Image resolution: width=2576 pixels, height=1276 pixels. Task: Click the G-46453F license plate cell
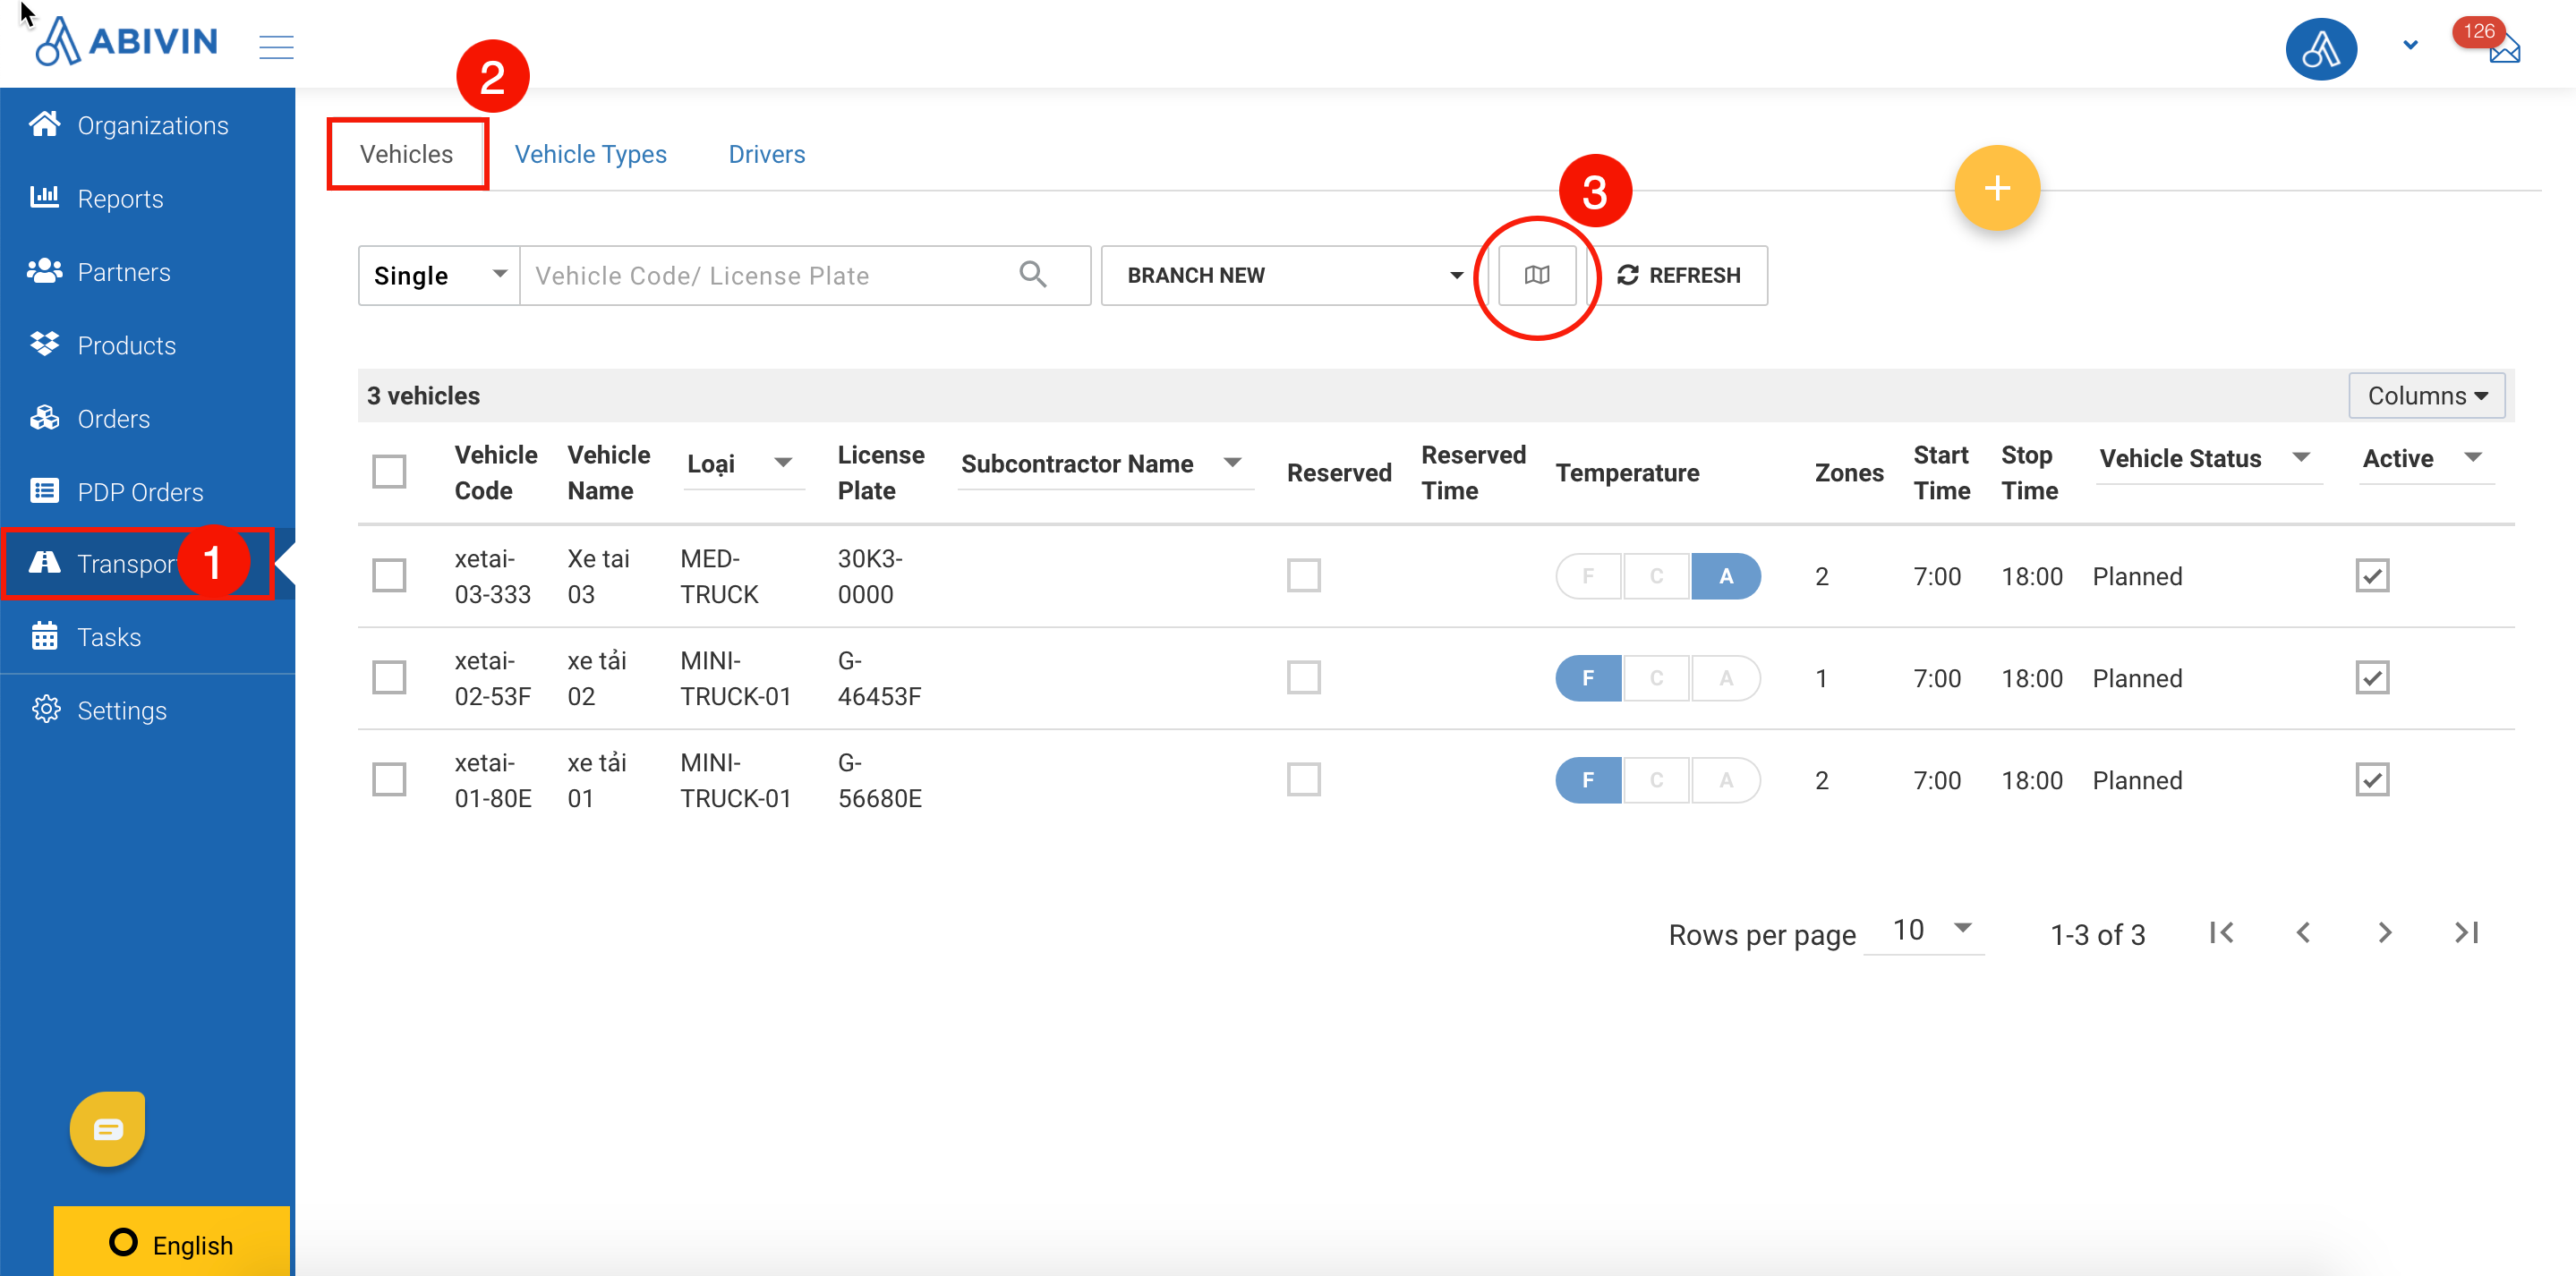click(x=879, y=678)
